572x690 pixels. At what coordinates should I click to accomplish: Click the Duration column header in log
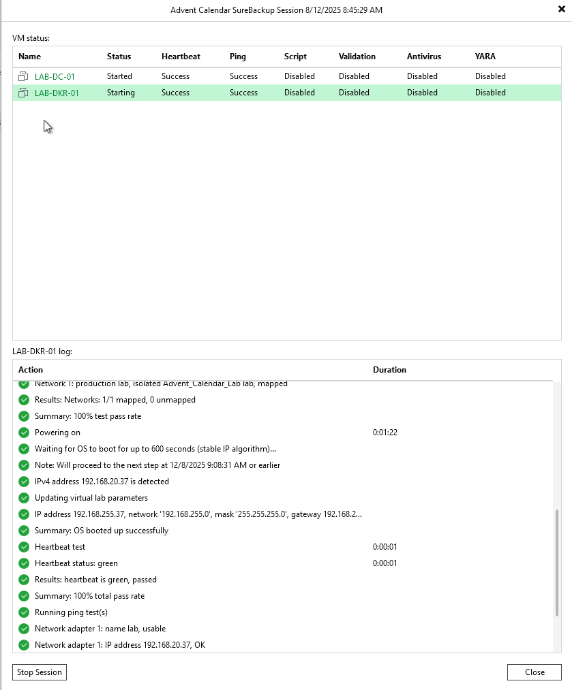click(x=389, y=370)
